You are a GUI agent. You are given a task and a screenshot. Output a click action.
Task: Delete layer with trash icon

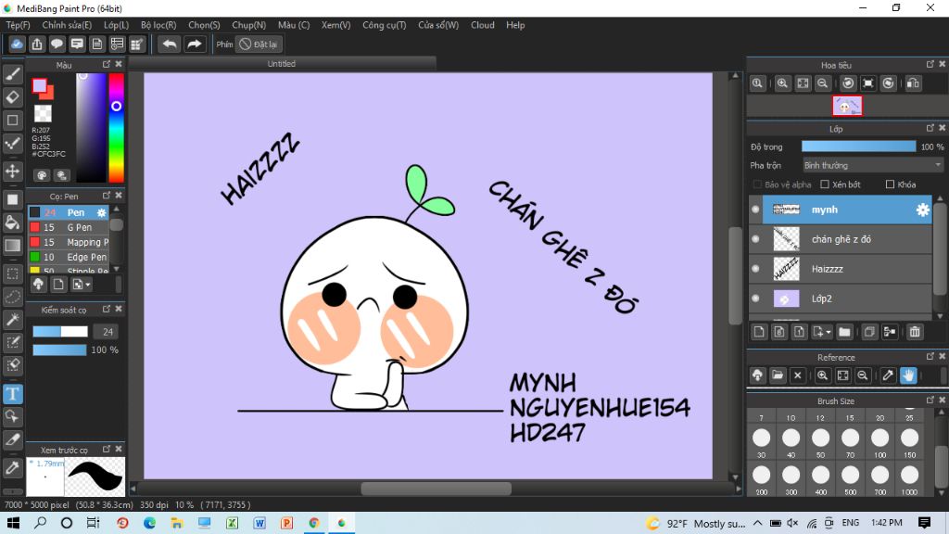click(x=915, y=332)
